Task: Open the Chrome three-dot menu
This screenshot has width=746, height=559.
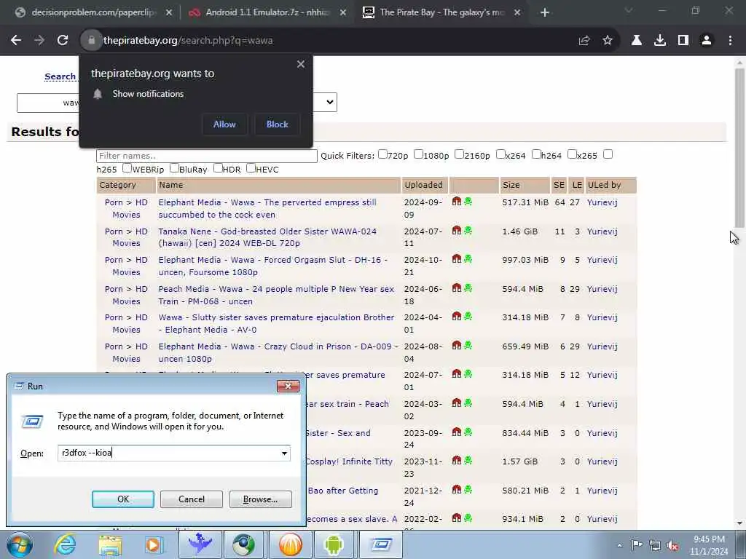Action: click(730, 41)
